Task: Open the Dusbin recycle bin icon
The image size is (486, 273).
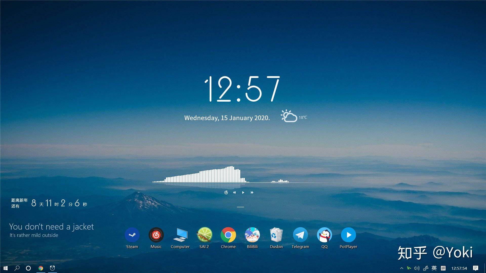Action: tap(276, 235)
